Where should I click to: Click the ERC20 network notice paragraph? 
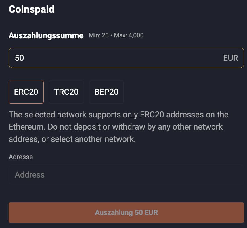point(119,127)
